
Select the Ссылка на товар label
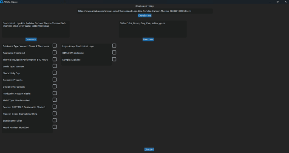pyautogui.click(x=144, y=6)
